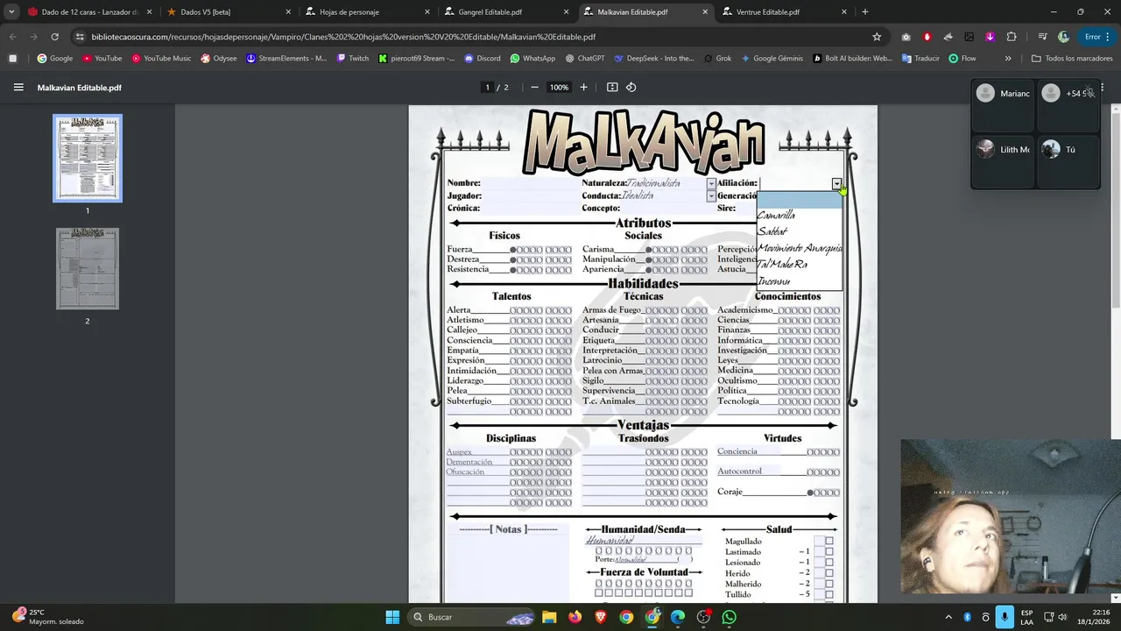Launch Firefox from taskbar
This screenshot has height=631, width=1121.
(575, 617)
